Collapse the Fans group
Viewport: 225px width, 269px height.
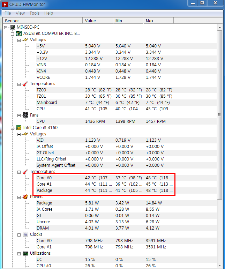click(19, 115)
